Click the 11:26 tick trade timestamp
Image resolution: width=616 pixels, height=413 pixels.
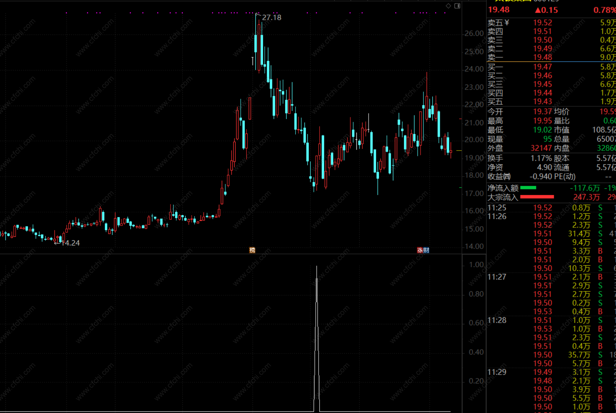[x=497, y=217]
